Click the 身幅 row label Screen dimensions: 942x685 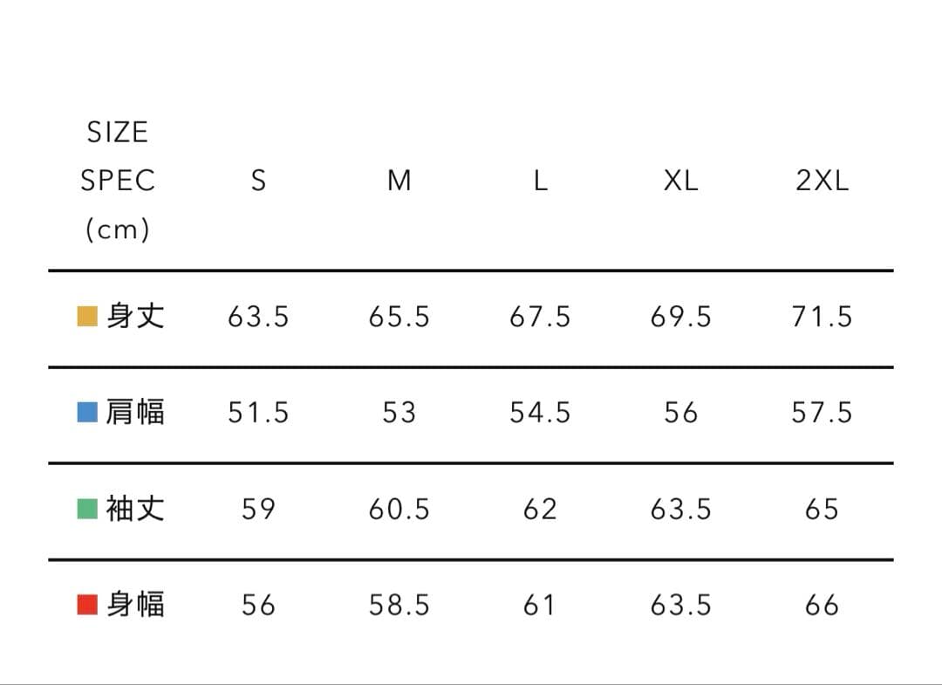point(135,605)
